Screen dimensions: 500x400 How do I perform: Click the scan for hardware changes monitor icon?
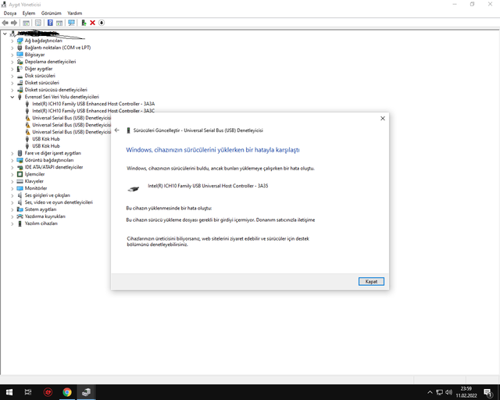click(71, 23)
